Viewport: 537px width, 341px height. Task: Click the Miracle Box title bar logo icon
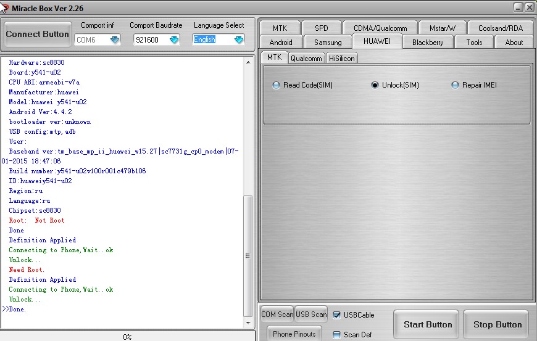pos(4,7)
